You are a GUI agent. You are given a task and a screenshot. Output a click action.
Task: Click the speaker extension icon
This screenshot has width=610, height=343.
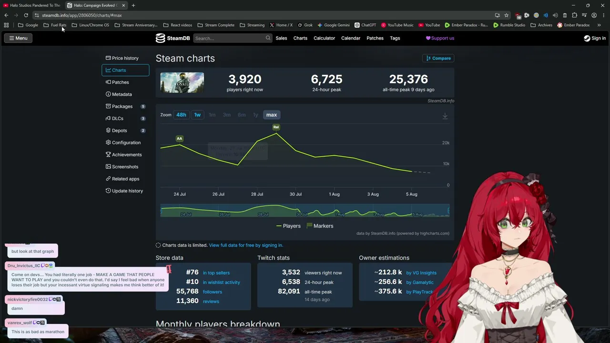(555, 15)
